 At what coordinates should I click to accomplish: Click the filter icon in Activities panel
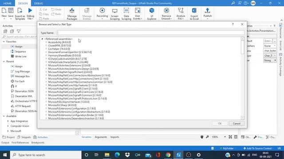(19, 31)
